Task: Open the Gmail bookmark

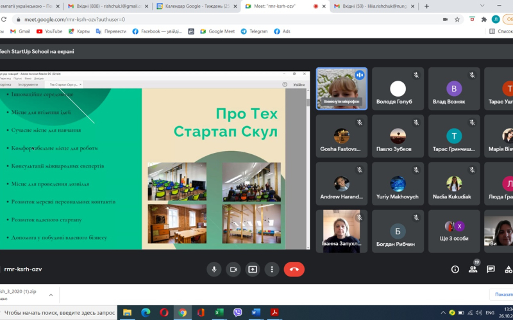Action: coord(21,31)
